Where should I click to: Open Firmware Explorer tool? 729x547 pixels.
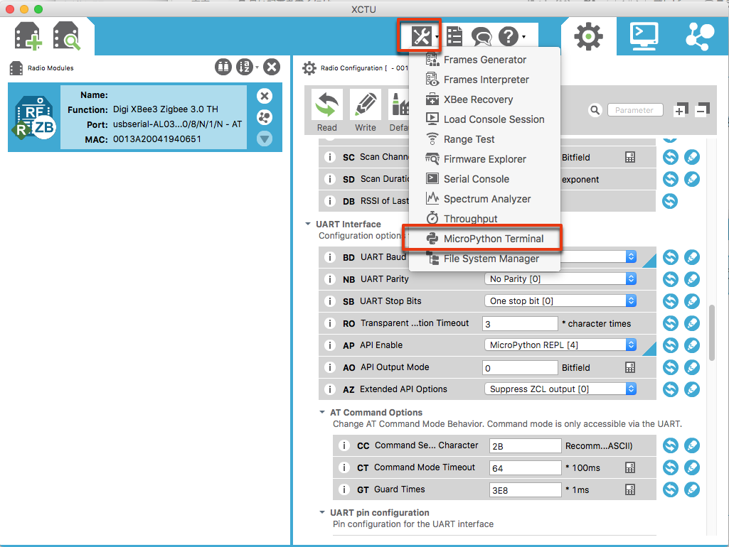tap(484, 159)
